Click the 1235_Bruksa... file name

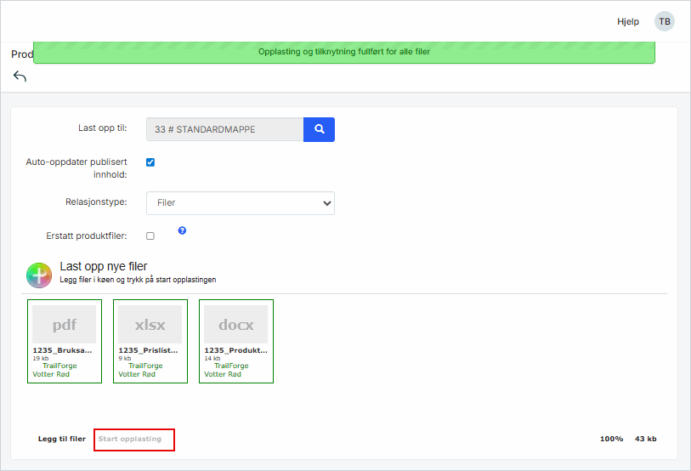tap(63, 349)
